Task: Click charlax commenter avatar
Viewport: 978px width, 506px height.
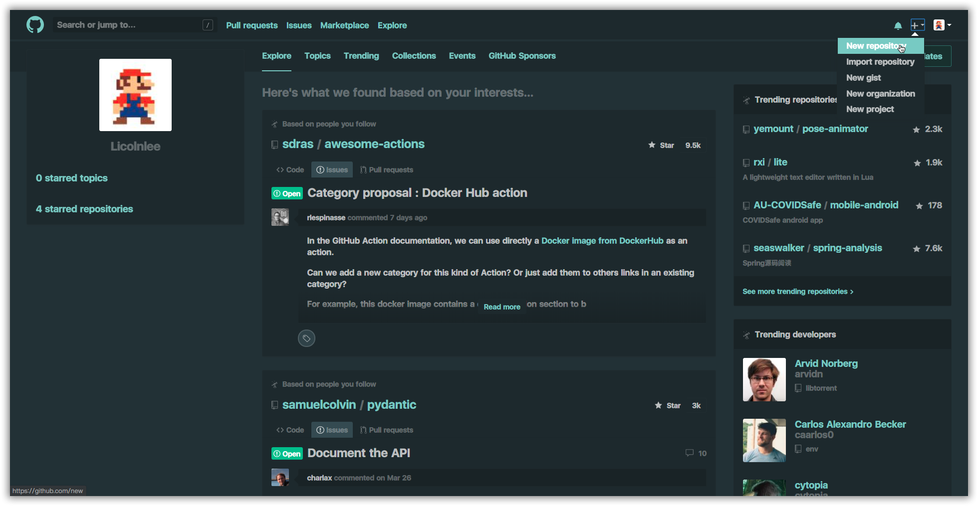Action: point(280,477)
